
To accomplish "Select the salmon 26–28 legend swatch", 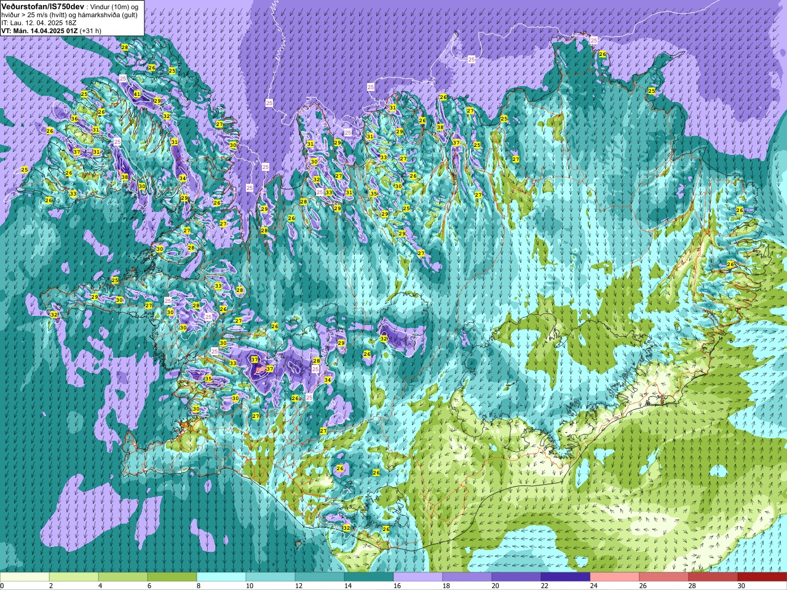I will tap(664, 577).
